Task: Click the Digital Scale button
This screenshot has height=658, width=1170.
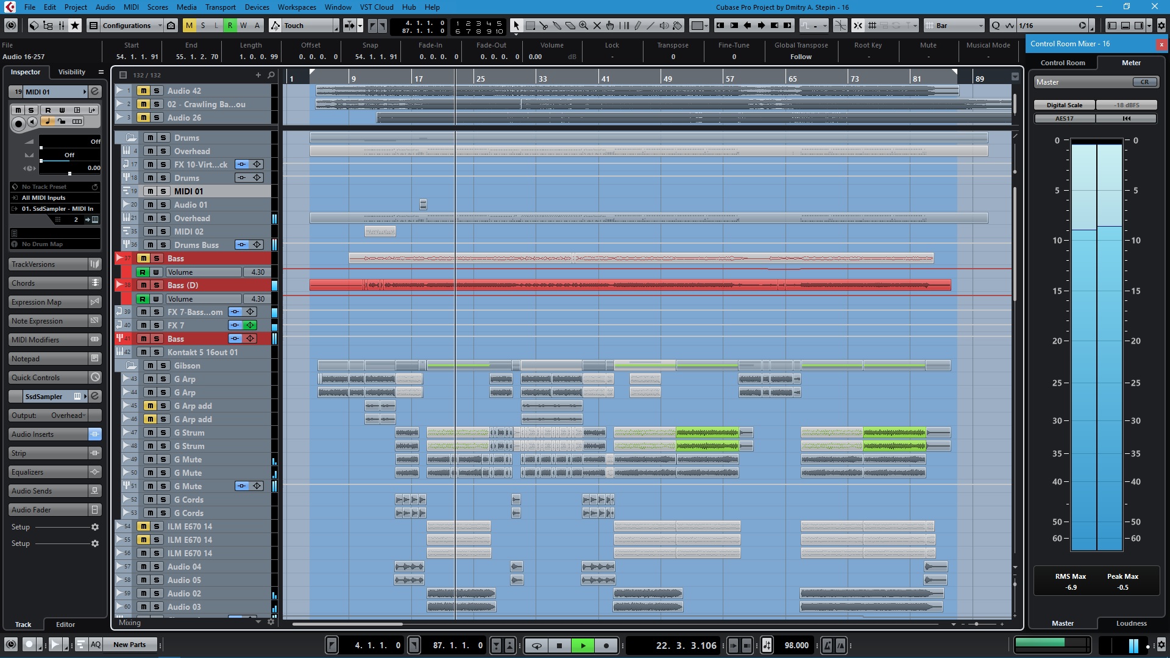Action: click(x=1064, y=105)
